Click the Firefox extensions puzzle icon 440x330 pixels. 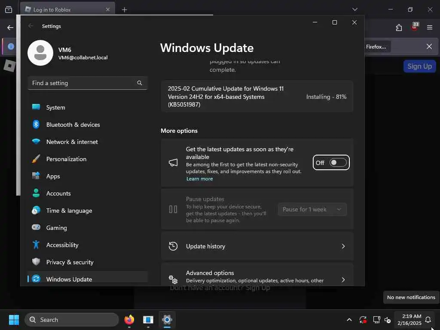tap(399, 27)
